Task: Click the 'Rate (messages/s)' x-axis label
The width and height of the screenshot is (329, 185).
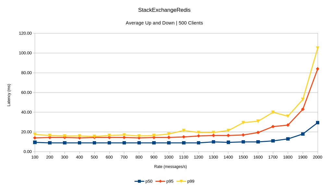Action: 170,166
